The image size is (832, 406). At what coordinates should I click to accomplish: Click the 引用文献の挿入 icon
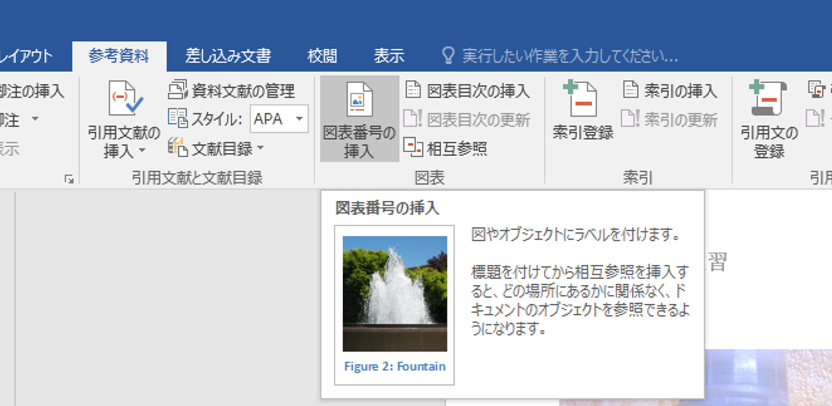tap(125, 98)
